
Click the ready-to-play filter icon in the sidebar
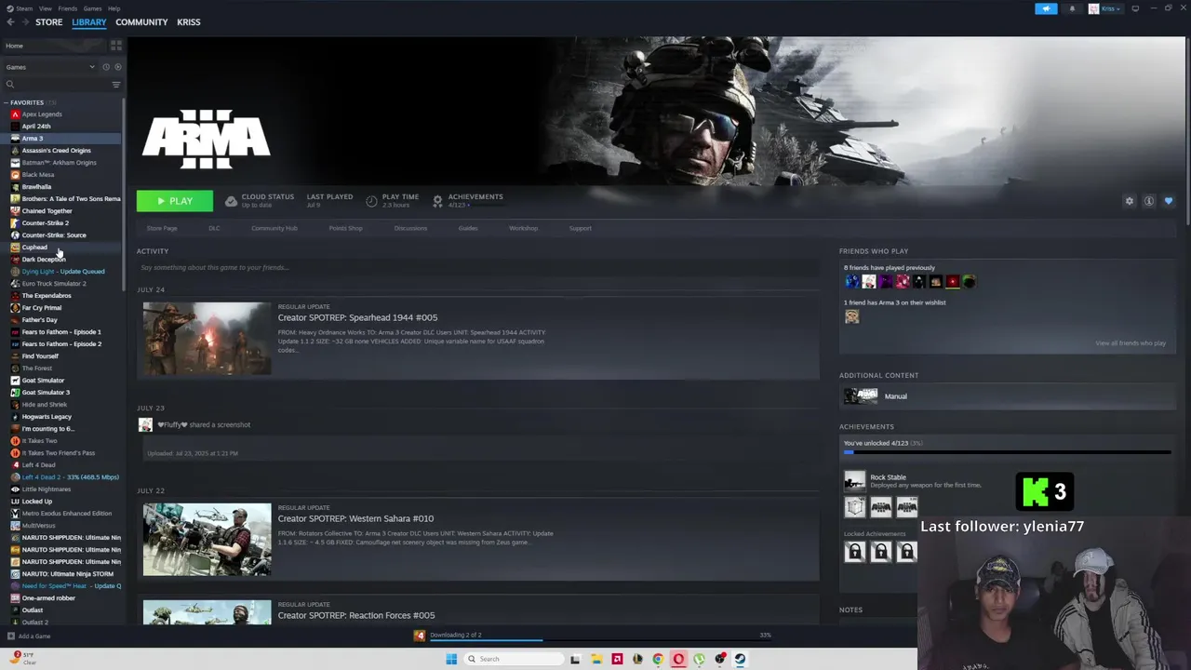117,67
